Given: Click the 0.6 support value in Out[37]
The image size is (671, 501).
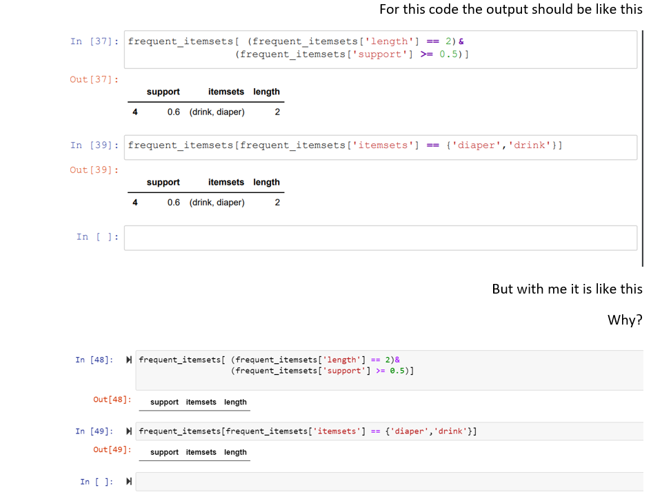Looking at the screenshot, I should [x=173, y=112].
